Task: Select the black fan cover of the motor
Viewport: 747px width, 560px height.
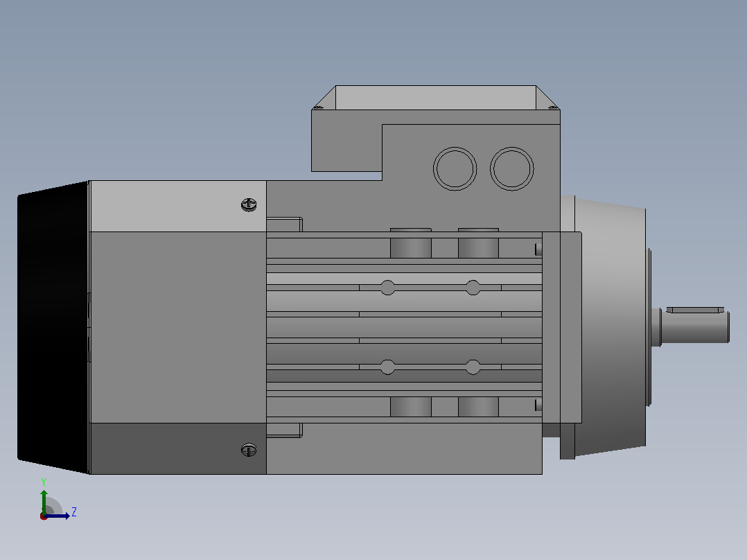Action: click(x=53, y=327)
